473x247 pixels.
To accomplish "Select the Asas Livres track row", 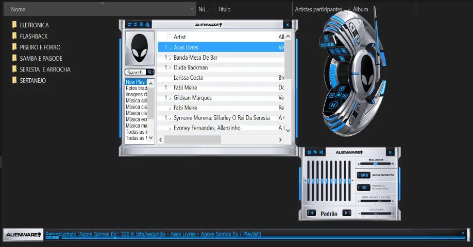I will tap(221, 47).
